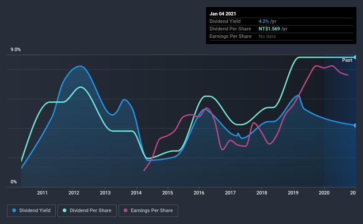Click the Past label on the chart

347,60
